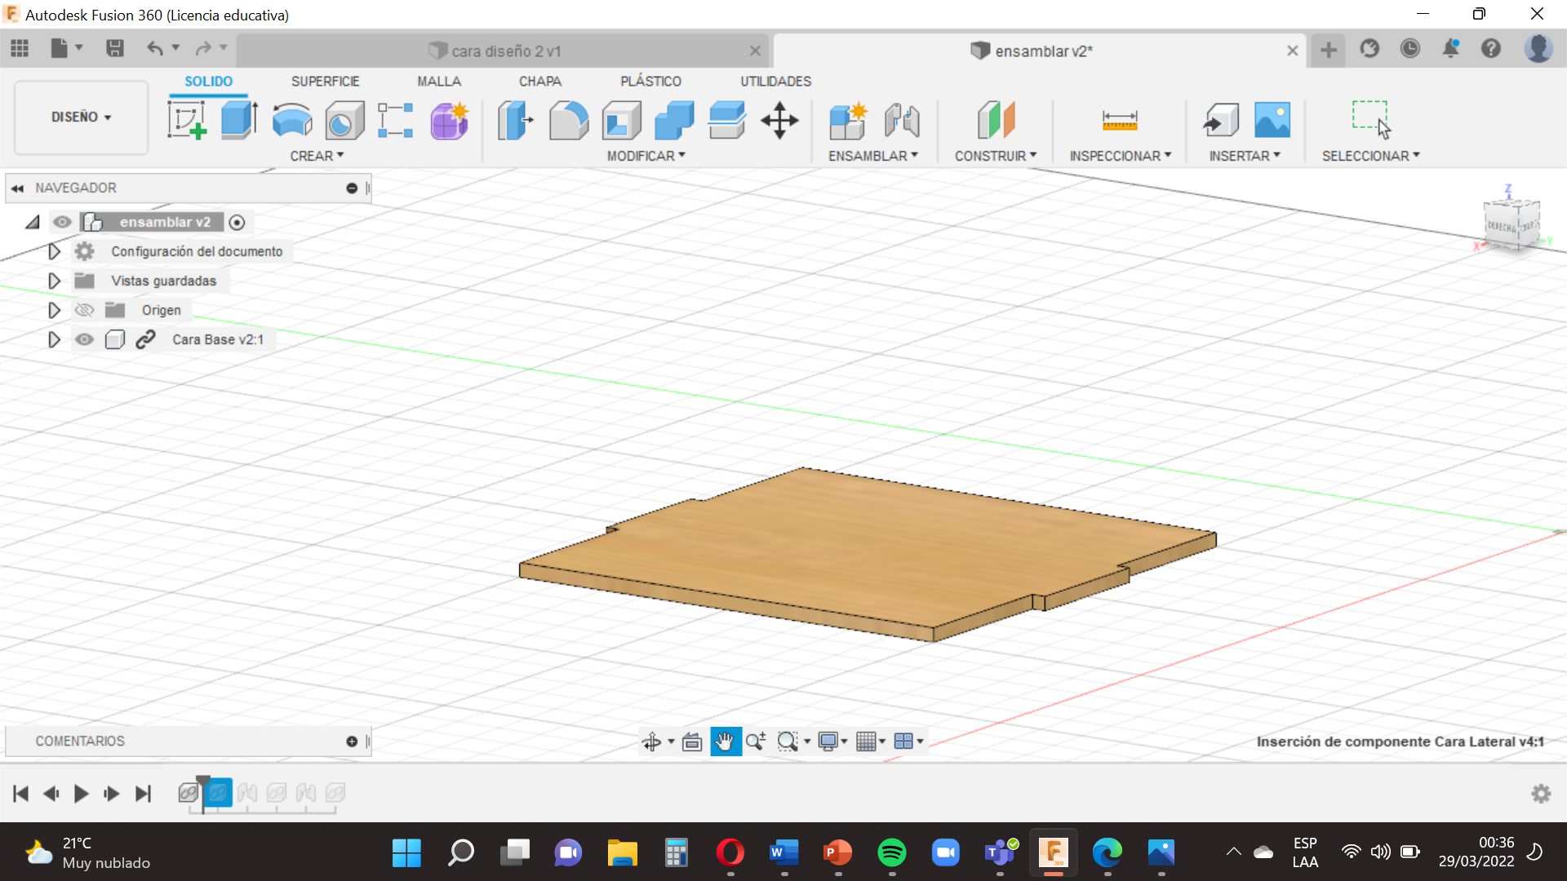Select the Insert Canvas image tool
The width and height of the screenshot is (1567, 881).
pyautogui.click(x=1272, y=120)
